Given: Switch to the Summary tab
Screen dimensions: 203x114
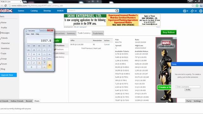Looking at the screenshot, I should 71,33.
